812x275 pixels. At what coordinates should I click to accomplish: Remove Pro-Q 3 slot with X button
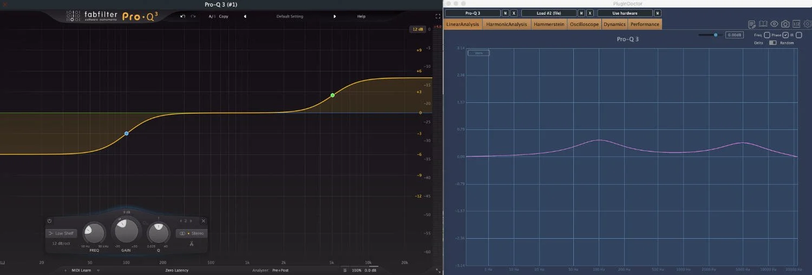click(x=514, y=13)
